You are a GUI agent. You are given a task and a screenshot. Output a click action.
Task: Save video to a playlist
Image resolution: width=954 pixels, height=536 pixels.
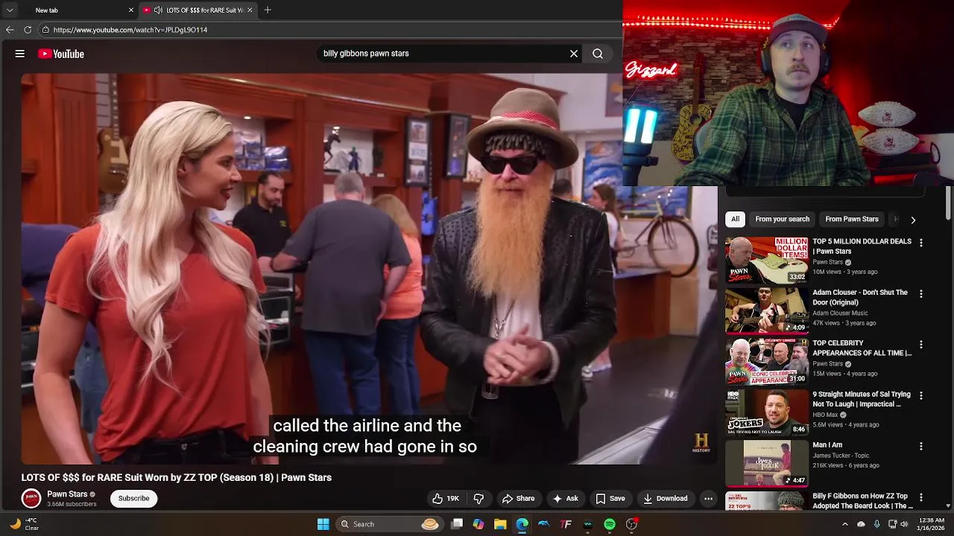click(610, 499)
